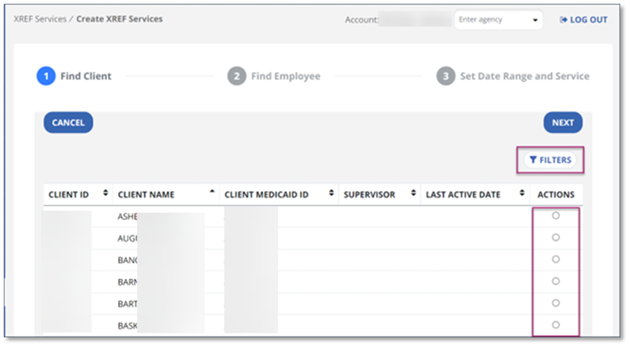Choose the BANC client radio button

pos(555,259)
